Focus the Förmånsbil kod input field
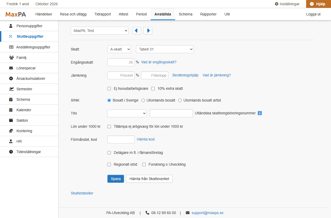The height and width of the screenshot is (218, 331). [x=121, y=139]
